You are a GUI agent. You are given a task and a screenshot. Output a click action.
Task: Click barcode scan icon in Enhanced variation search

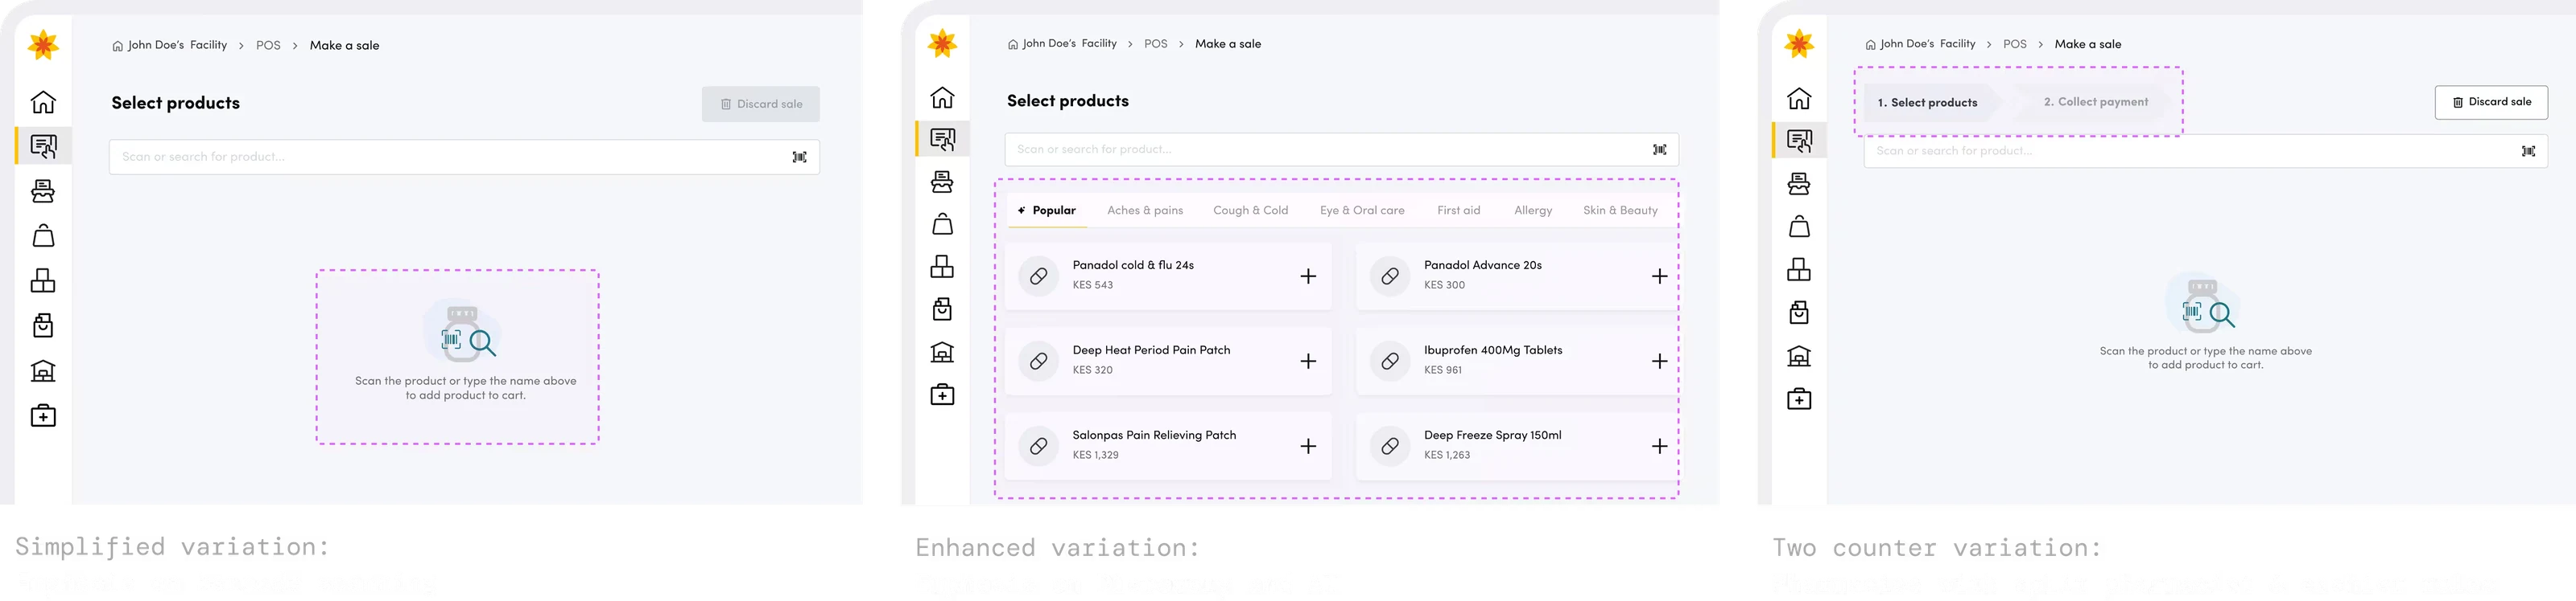point(1659,149)
